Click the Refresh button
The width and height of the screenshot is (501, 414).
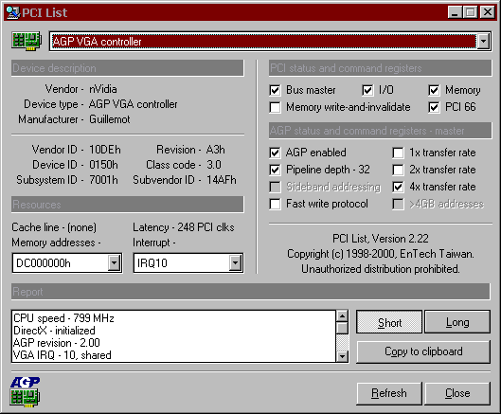[389, 393]
